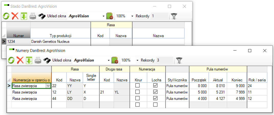
Task: Click green download arrow in Numery DanBred
Action: (29, 60)
